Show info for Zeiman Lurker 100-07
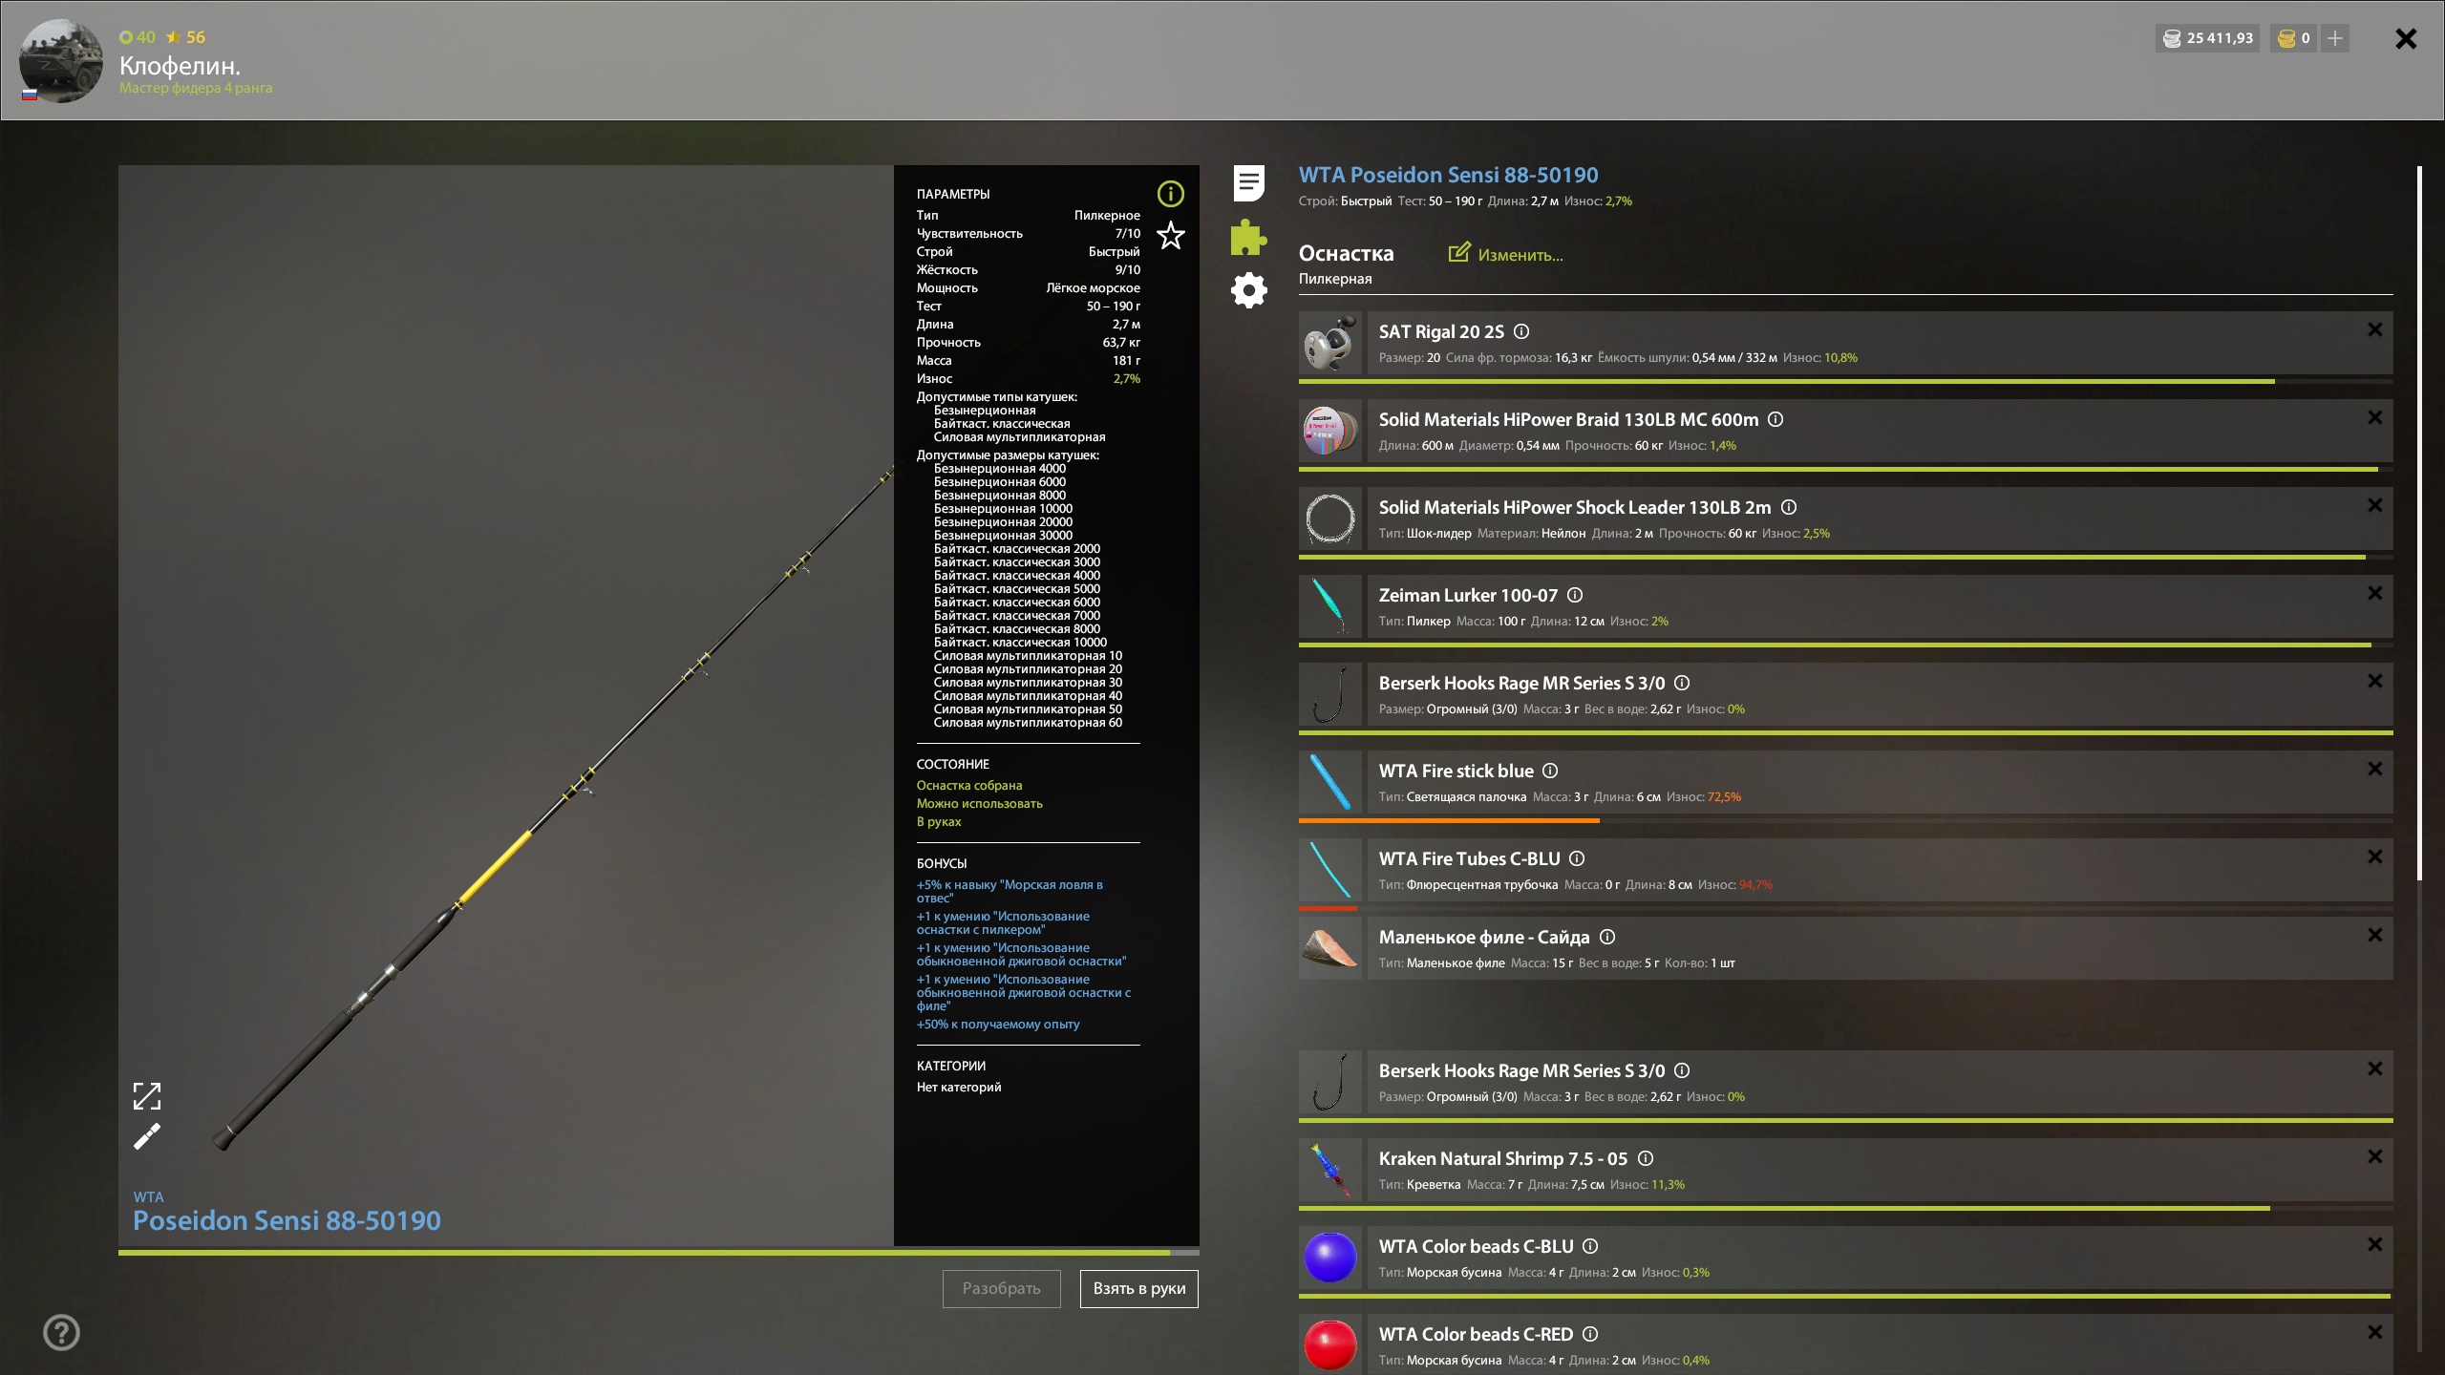This screenshot has width=2445, height=1375. point(1575,595)
